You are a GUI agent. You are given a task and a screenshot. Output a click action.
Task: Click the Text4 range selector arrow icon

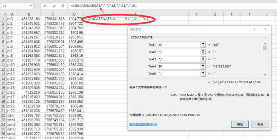click(203, 66)
